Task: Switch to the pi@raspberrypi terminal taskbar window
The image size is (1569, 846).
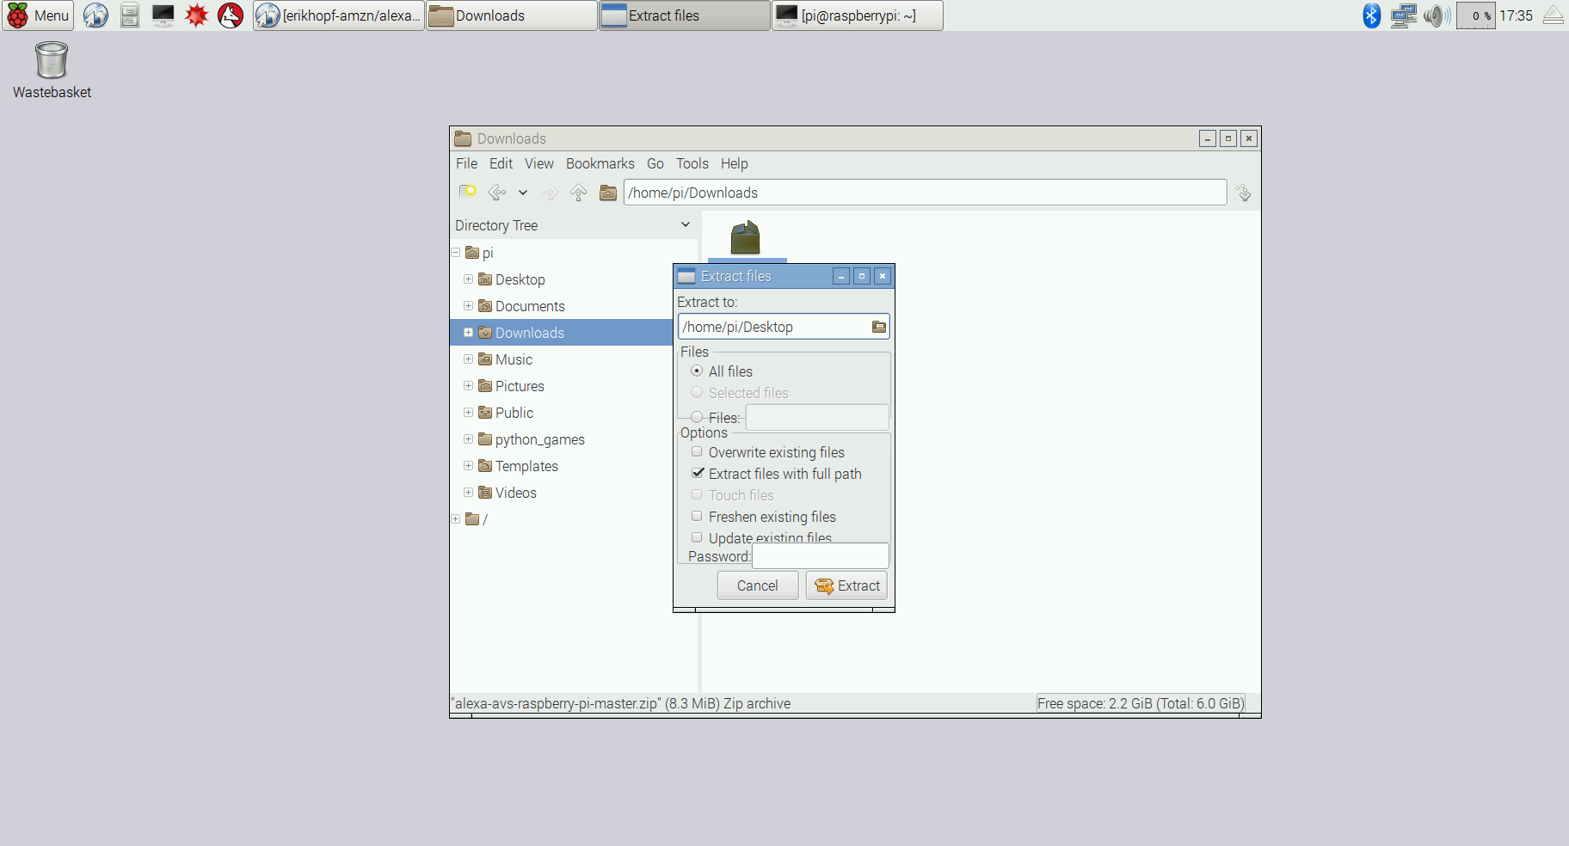Action: (858, 15)
